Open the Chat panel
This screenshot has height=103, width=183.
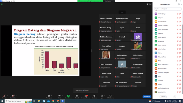coord(59,96)
